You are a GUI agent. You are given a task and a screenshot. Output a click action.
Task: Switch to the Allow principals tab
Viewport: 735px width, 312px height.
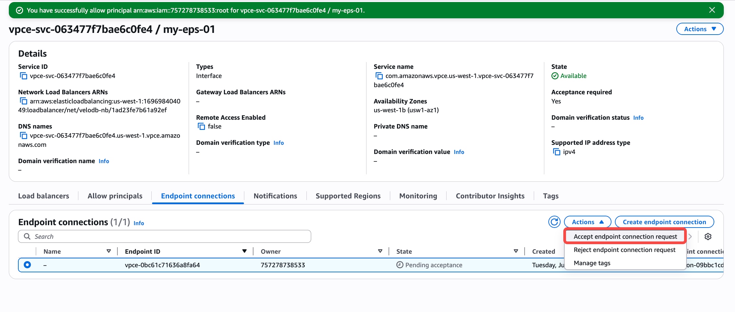click(114, 196)
